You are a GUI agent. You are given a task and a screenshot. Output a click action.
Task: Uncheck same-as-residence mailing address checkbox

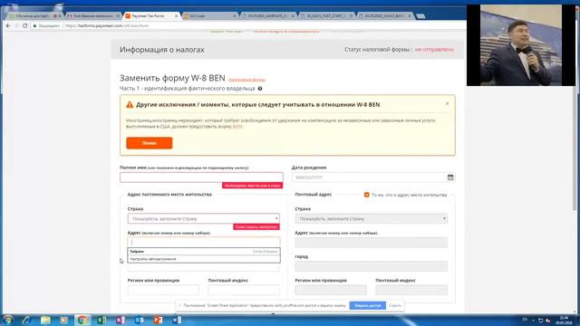click(x=366, y=195)
